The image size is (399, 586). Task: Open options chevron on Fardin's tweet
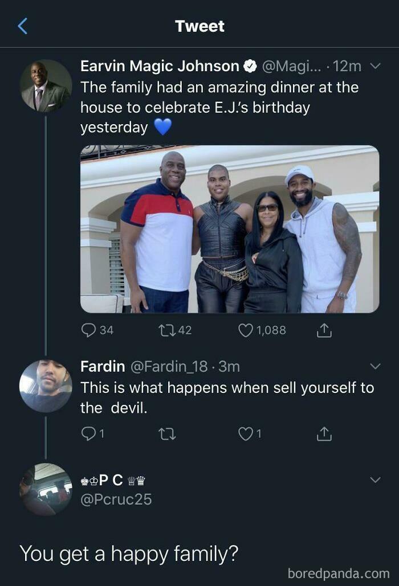tap(375, 366)
